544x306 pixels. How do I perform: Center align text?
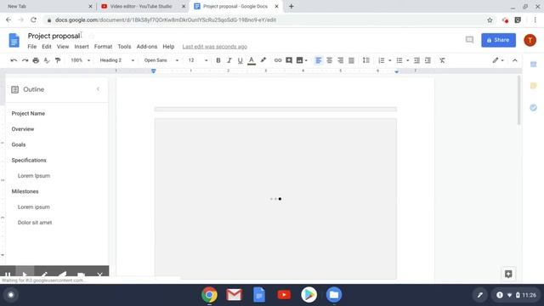(x=329, y=60)
